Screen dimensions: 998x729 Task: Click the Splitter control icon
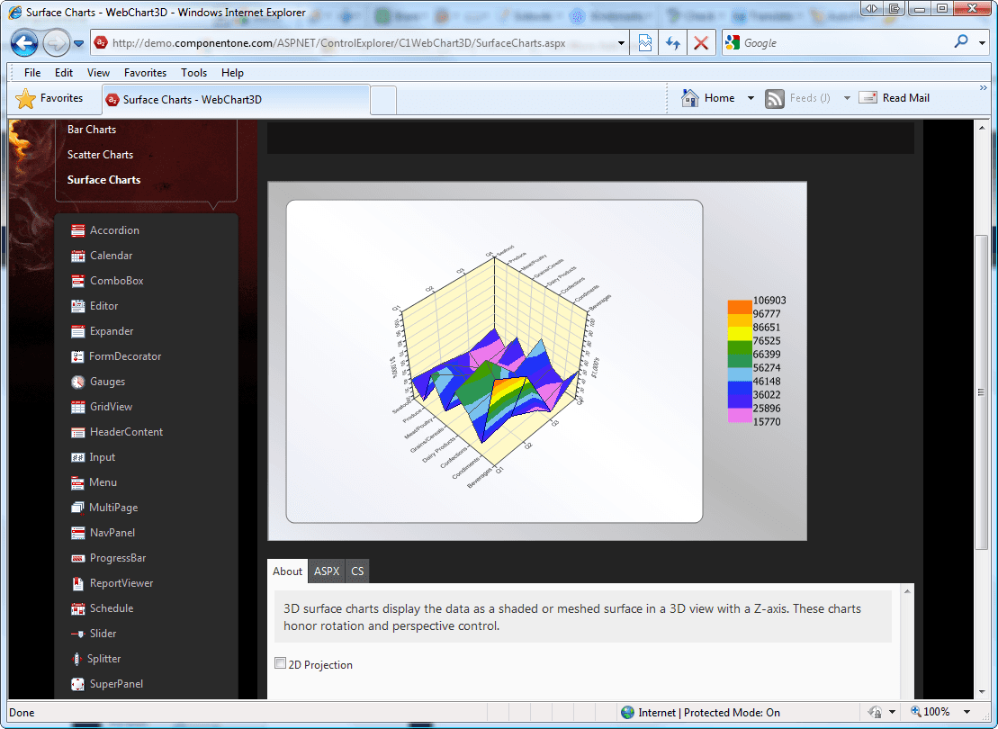76,659
